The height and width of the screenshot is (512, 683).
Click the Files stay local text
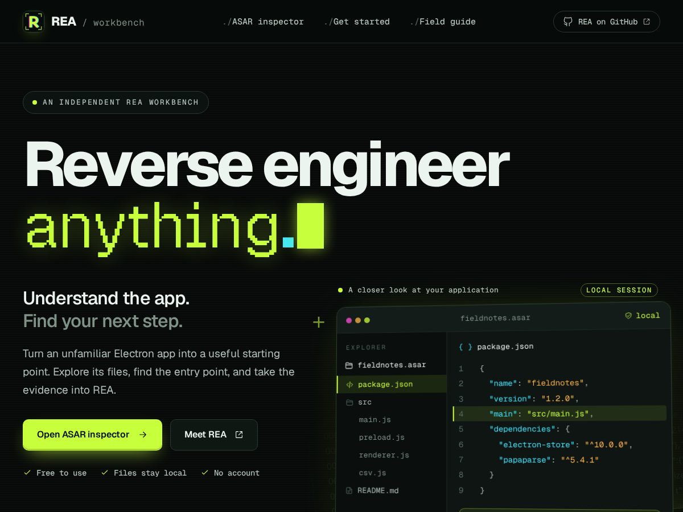(150, 473)
